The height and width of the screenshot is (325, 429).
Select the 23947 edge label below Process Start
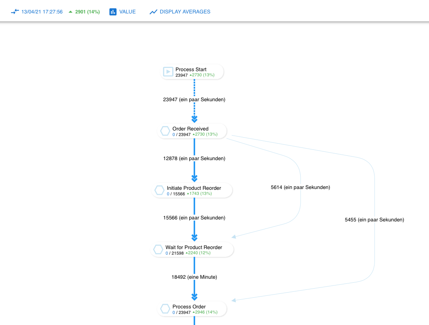[194, 100]
